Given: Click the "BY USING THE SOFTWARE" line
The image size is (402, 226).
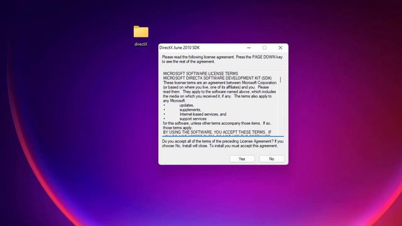Looking at the screenshot, I should (217, 132).
